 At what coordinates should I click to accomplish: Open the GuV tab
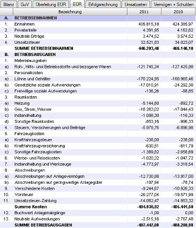point(24,4)
